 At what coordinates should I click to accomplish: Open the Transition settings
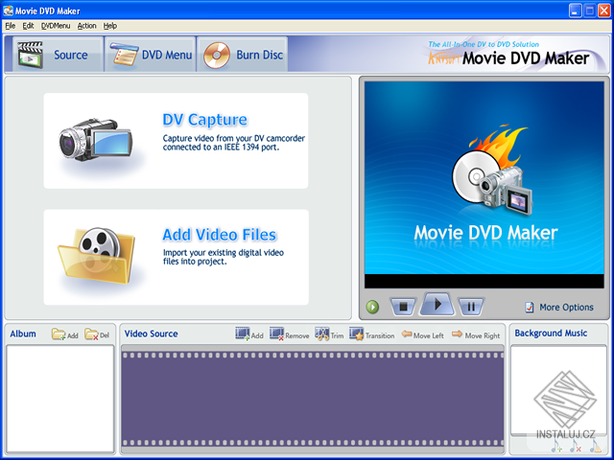[372, 334]
